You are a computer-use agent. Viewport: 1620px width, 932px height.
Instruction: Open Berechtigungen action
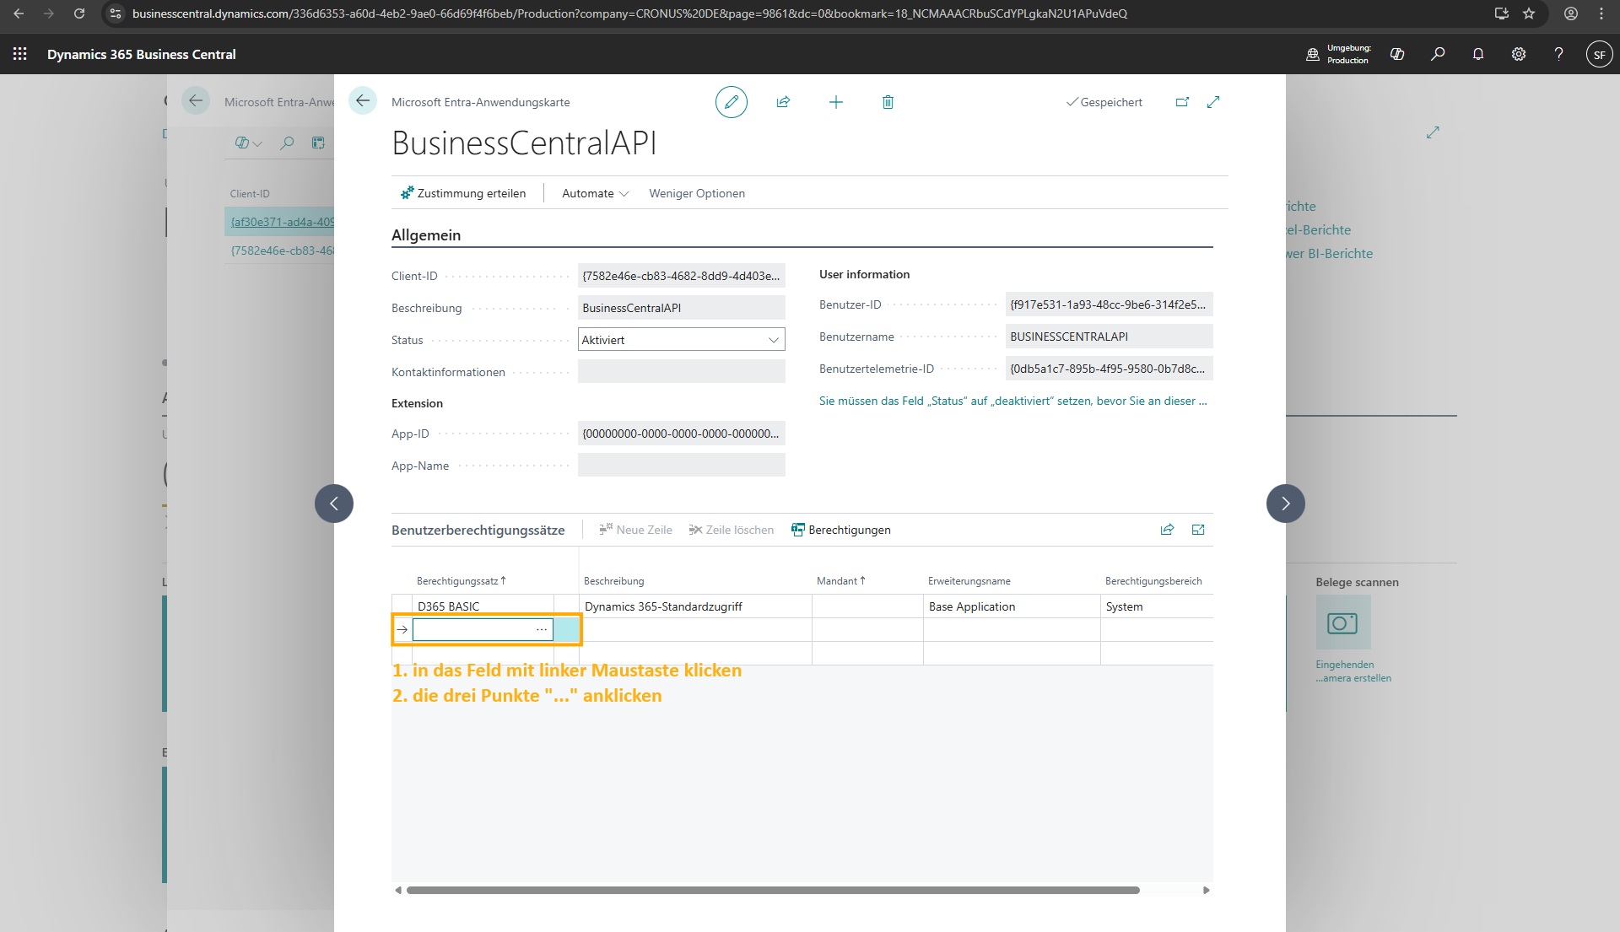tap(841, 530)
